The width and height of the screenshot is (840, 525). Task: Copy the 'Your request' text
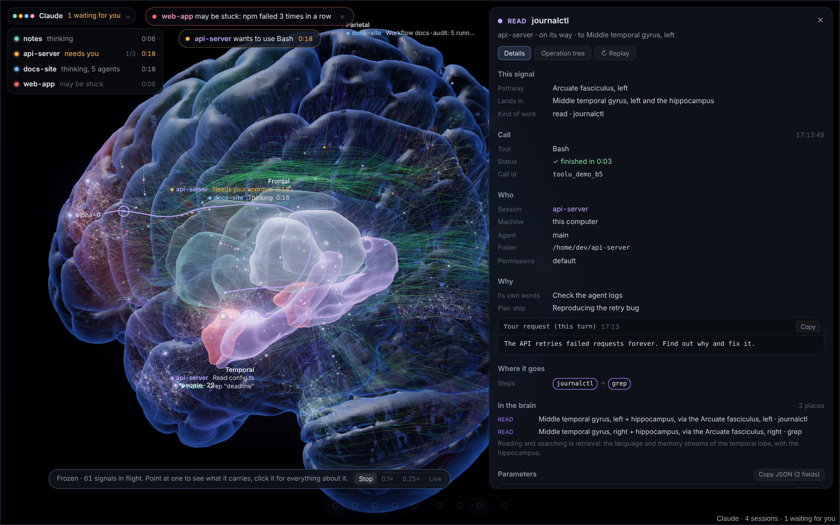click(x=808, y=327)
